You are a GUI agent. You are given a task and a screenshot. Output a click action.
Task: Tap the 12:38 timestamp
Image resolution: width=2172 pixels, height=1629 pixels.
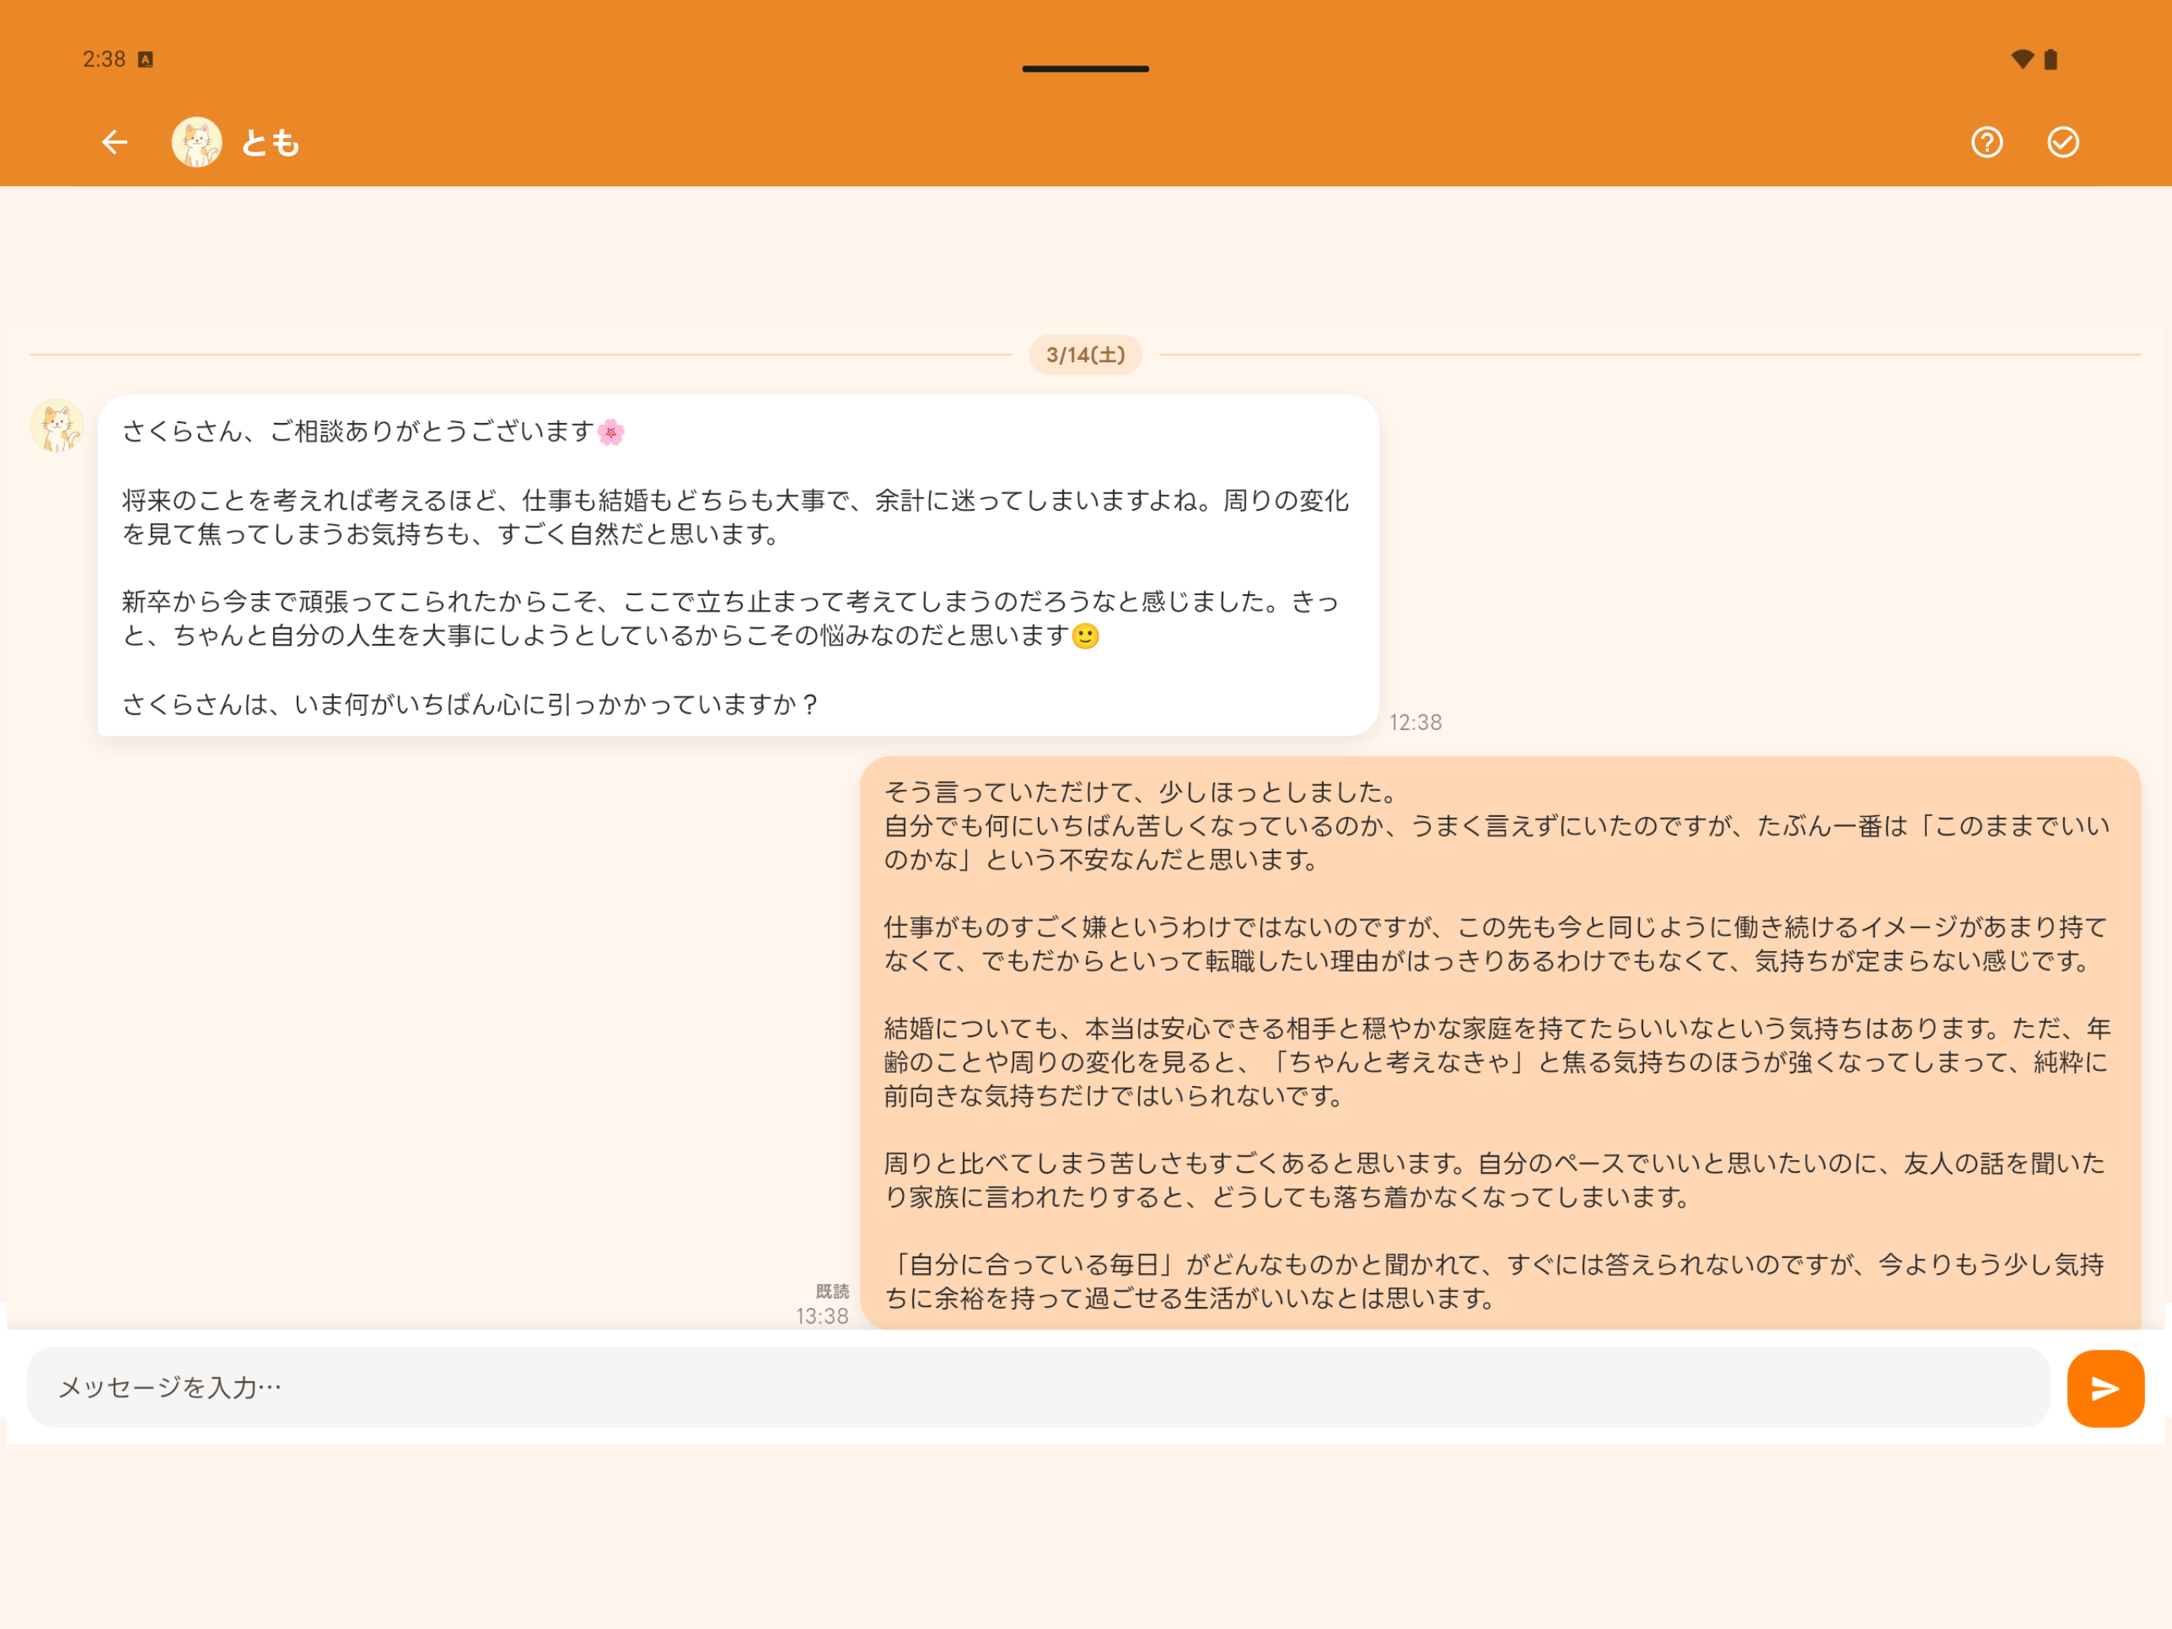pyautogui.click(x=1415, y=723)
